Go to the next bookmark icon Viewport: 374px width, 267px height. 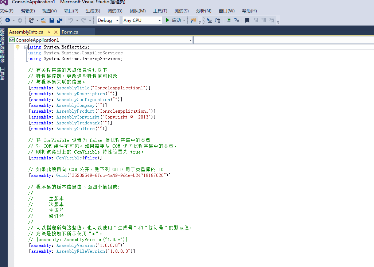(264, 20)
